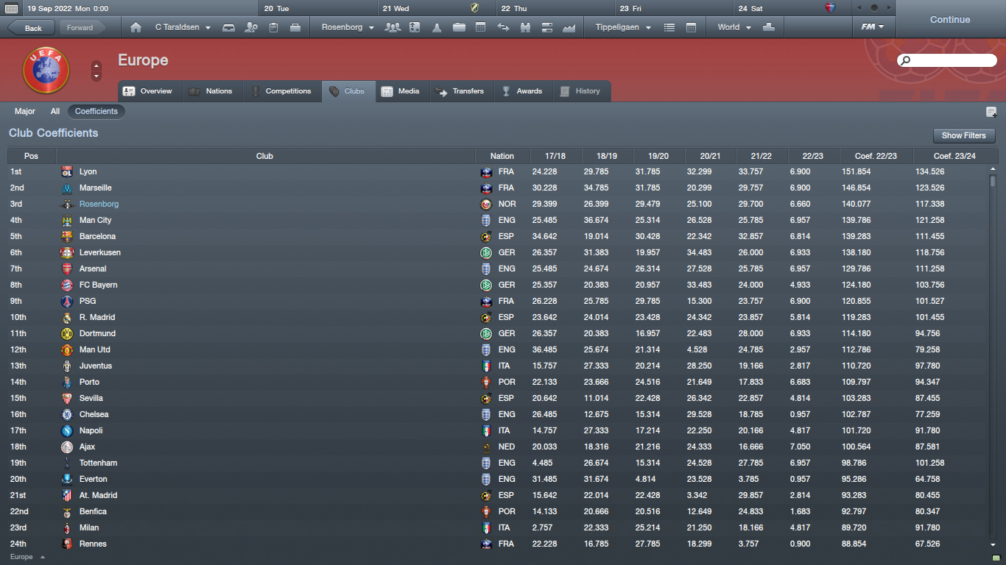Image resolution: width=1006 pixels, height=565 pixels.
Task: Open the manager profile search icon
Action: point(251,27)
